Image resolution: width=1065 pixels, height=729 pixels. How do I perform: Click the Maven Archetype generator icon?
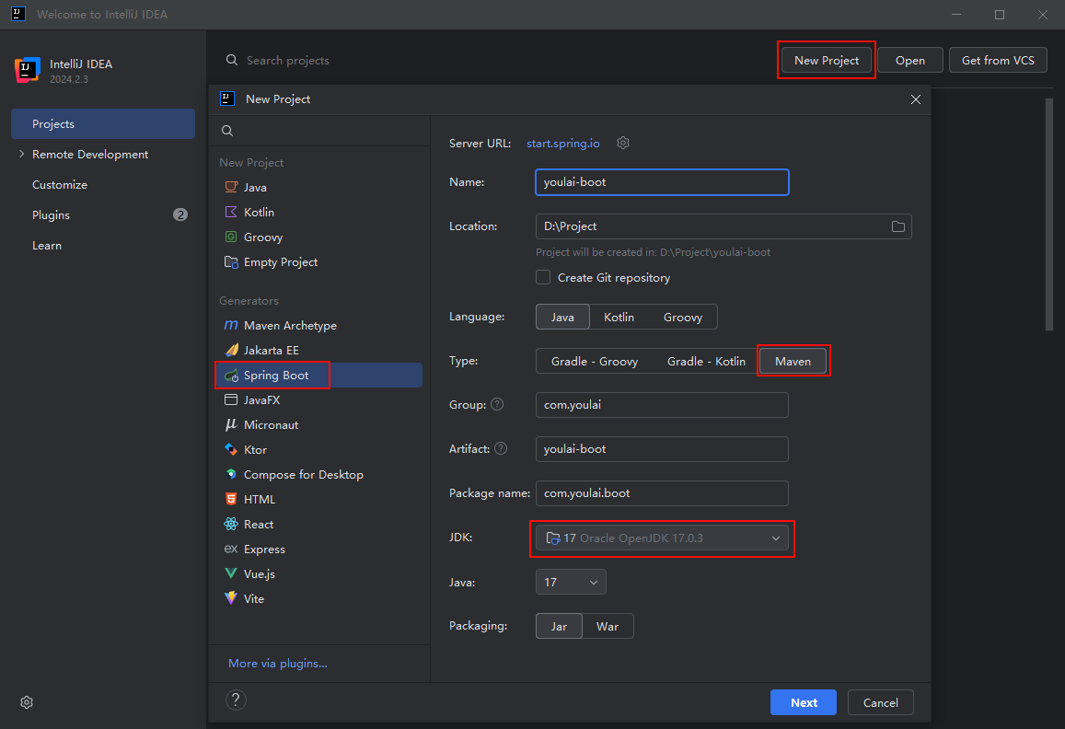[231, 325]
